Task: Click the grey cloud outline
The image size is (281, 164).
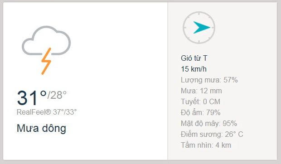Action: click(46, 40)
